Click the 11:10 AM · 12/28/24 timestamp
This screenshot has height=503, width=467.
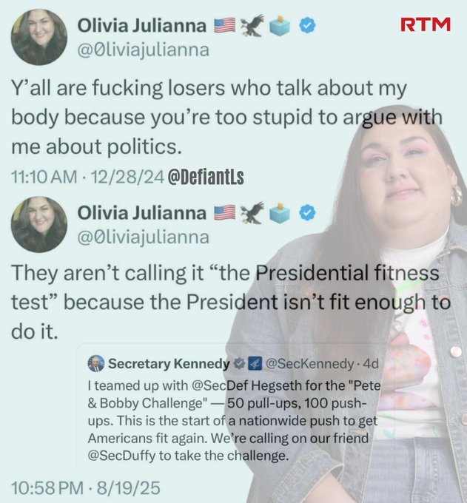coord(87,177)
